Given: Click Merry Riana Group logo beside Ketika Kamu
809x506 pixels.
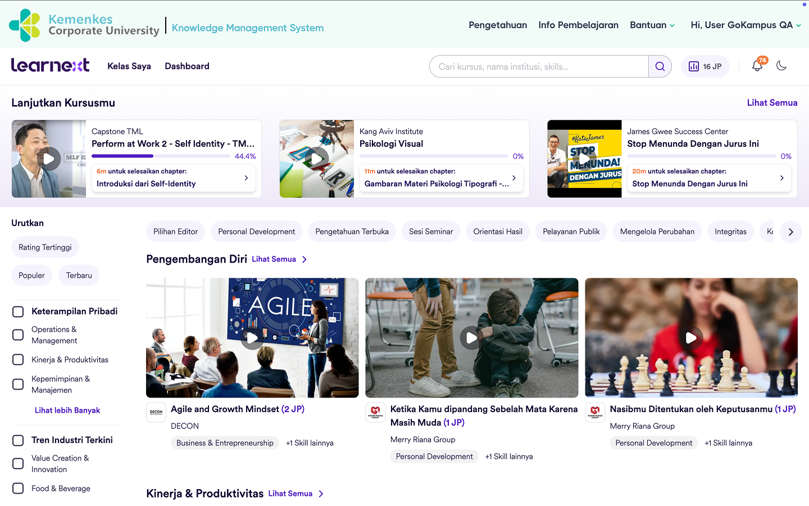Looking at the screenshot, I should [375, 412].
